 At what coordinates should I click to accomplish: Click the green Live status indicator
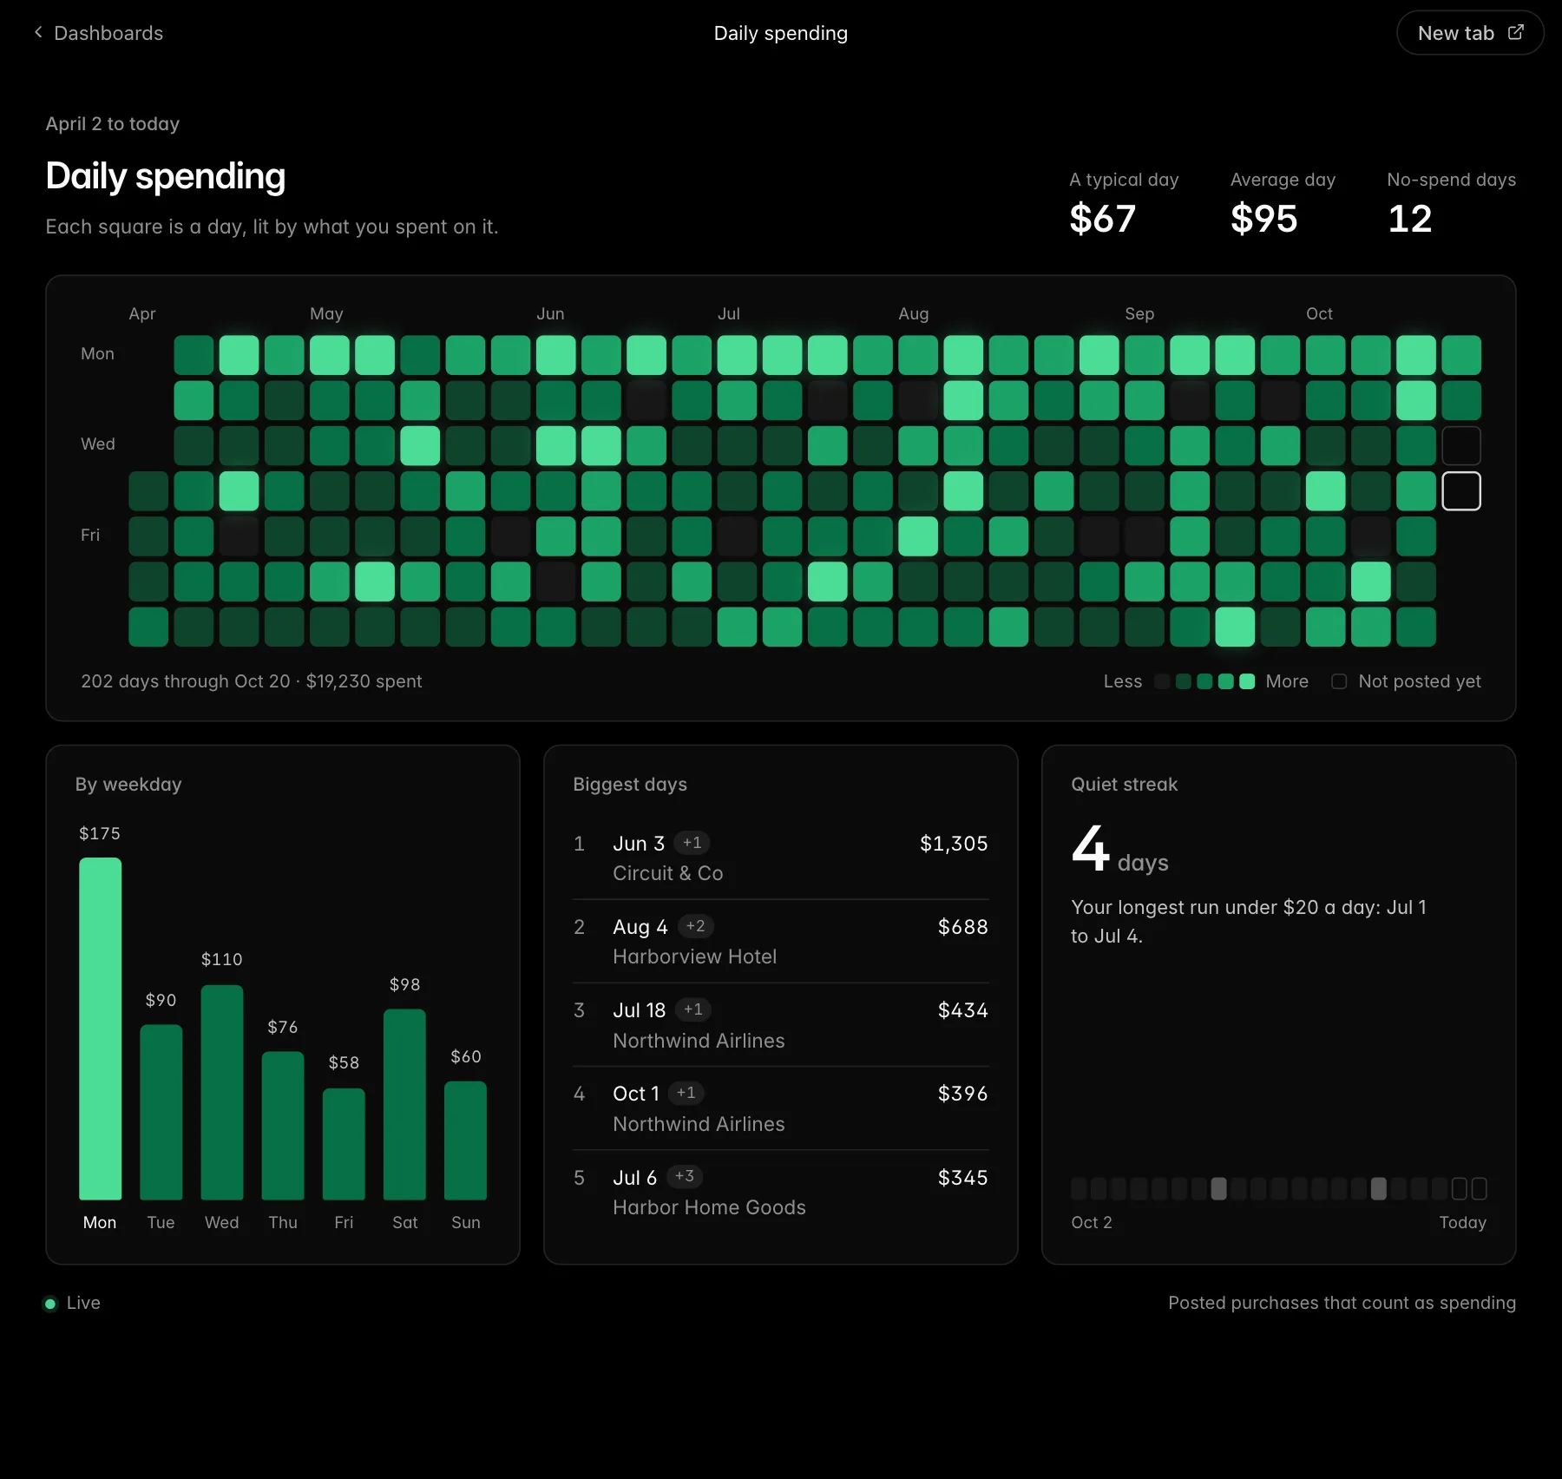tap(50, 1304)
